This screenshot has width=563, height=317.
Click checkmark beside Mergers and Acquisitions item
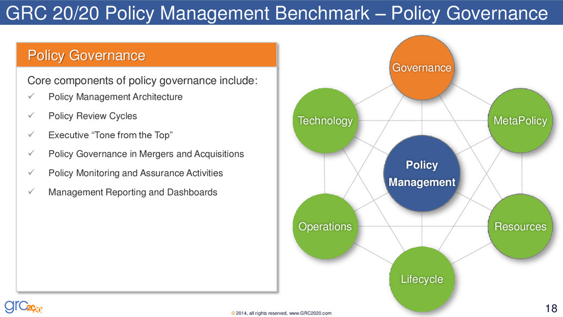click(x=31, y=153)
